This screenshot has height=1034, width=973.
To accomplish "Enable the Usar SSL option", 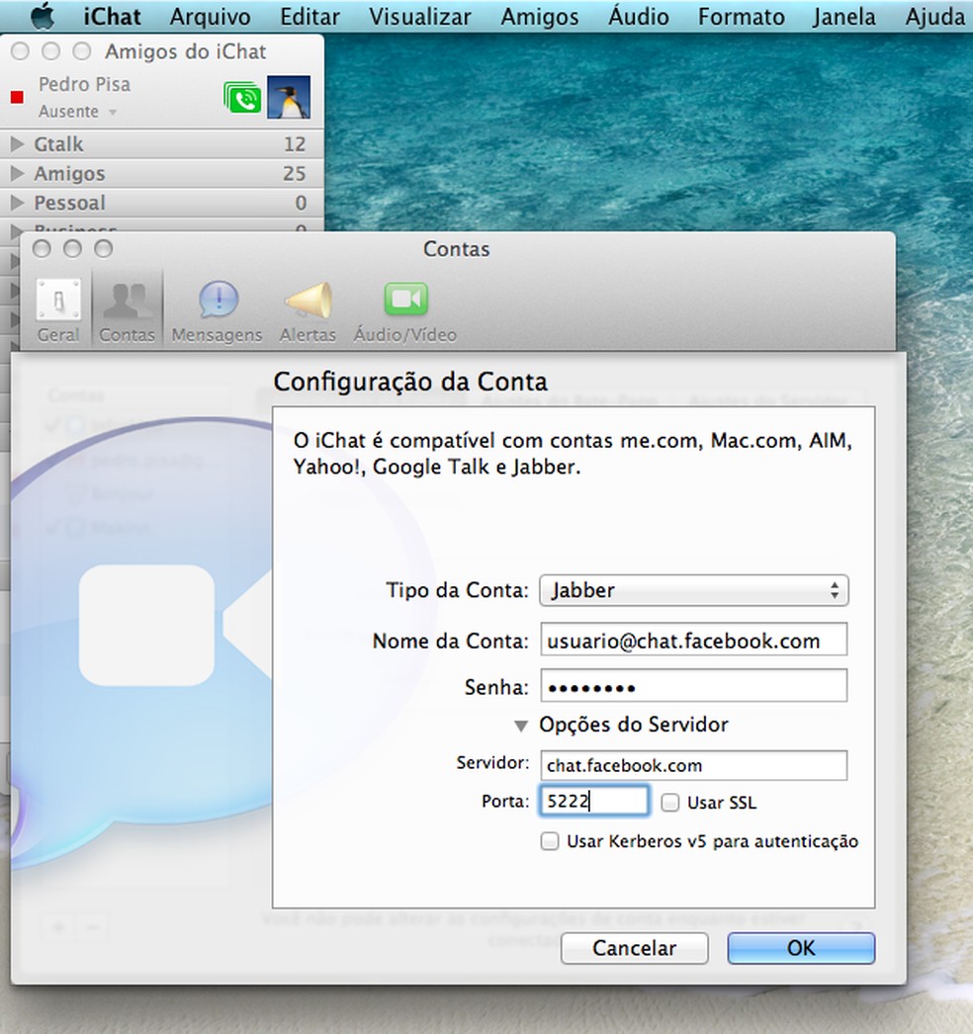I will [670, 803].
